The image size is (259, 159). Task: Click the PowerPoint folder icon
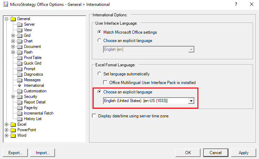pos(13,130)
